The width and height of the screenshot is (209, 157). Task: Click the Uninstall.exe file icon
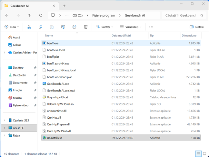(44, 138)
